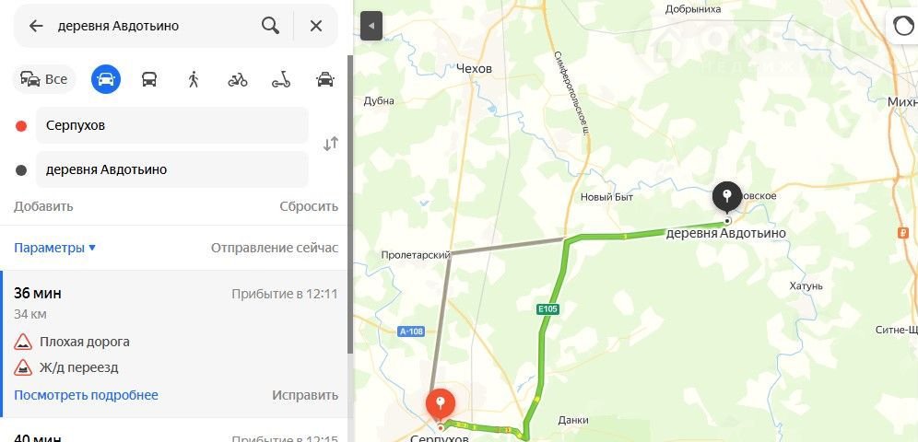
Task: Select the bicycle route mode
Action: pos(237,79)
